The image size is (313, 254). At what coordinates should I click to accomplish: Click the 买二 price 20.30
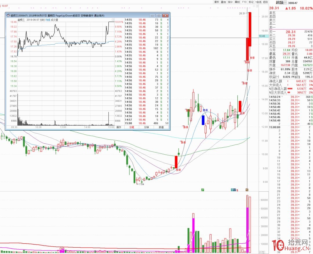point(292,35)
